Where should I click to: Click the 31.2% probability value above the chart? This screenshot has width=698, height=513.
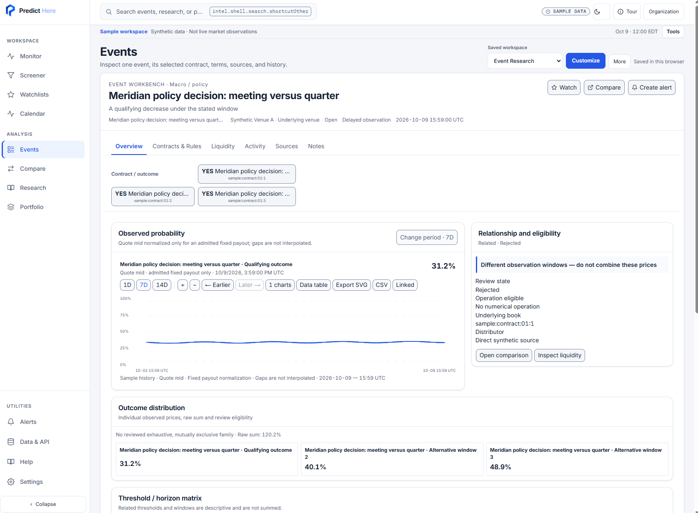pos(443,266)
